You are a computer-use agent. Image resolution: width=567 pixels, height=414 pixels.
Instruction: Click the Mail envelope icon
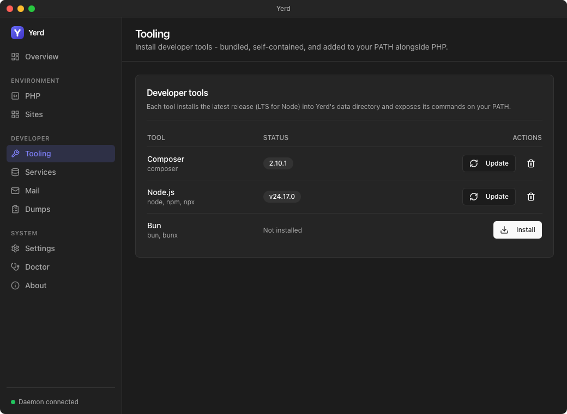[15, 191]
